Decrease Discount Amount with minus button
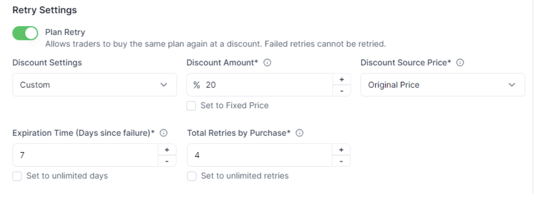Viewport: 535px width, 206px height. point(342,90)
